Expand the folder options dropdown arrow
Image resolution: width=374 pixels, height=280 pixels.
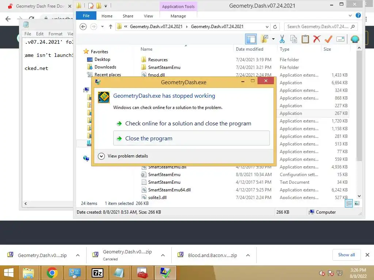click(273, 39)
